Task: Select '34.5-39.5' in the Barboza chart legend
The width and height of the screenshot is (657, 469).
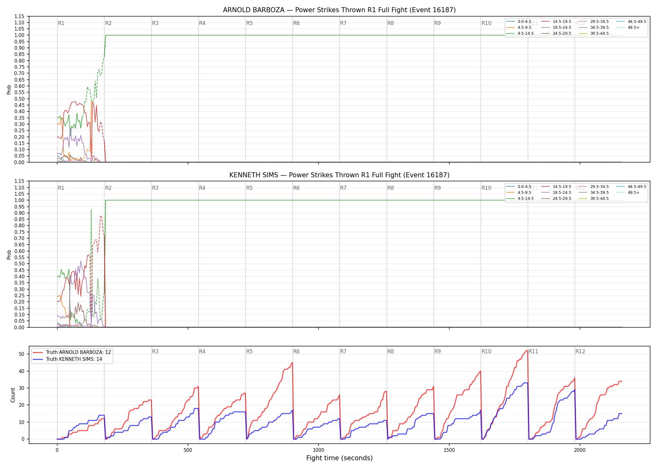Action: [599, 28]
